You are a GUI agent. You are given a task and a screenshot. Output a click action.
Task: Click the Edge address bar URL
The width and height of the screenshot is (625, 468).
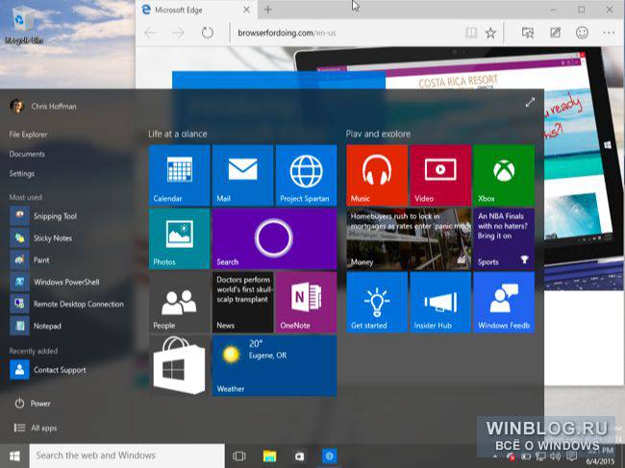[x=287, y=33]
